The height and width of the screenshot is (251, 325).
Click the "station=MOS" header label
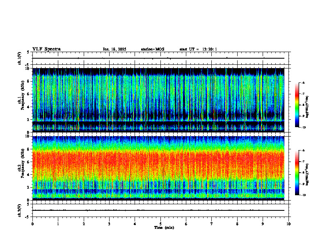coord(153,49)
